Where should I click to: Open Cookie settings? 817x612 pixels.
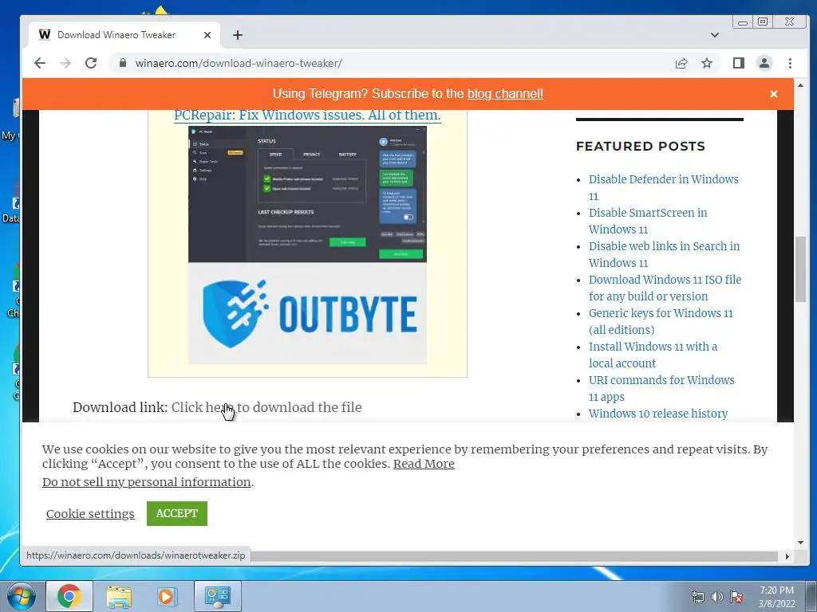pos(90,514)
